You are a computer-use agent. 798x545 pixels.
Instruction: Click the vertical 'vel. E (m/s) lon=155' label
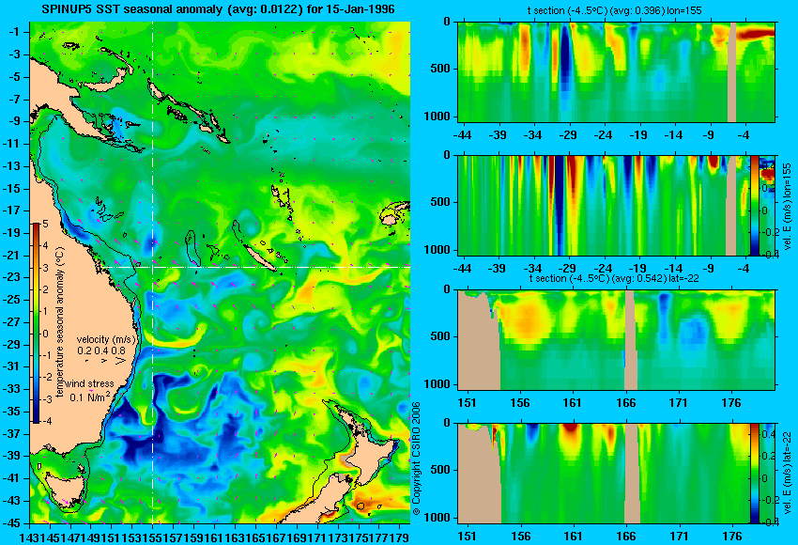(x=787, y=207)
